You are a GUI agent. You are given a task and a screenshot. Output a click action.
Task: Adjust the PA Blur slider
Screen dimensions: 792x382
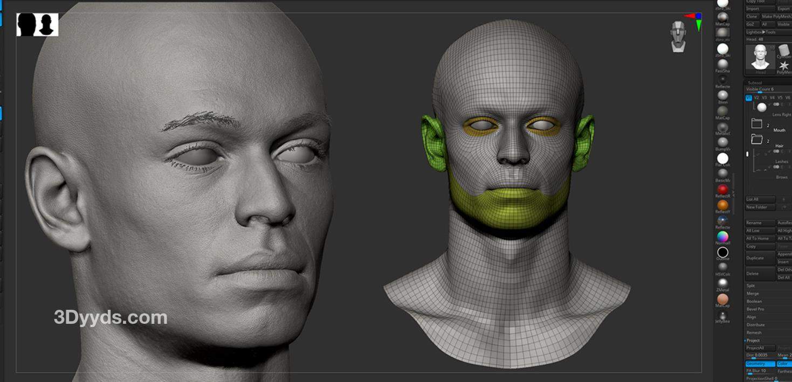pos(760,371)
